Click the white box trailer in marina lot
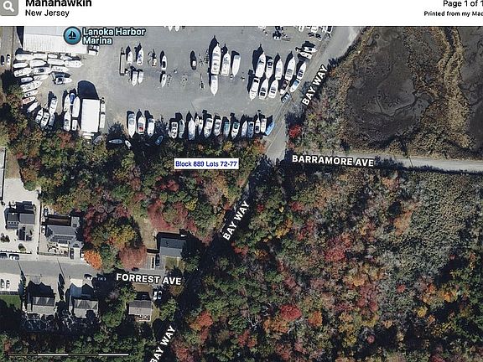The height and width of the screenshot is (362, 483). pos(91,116)
